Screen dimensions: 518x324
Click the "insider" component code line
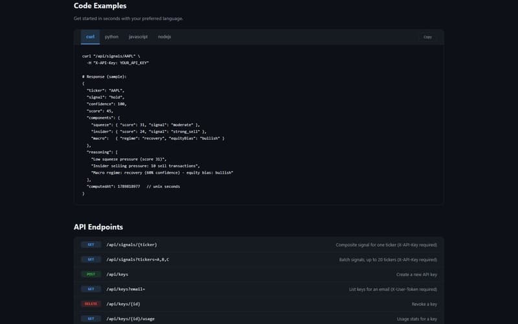[149, 132]
